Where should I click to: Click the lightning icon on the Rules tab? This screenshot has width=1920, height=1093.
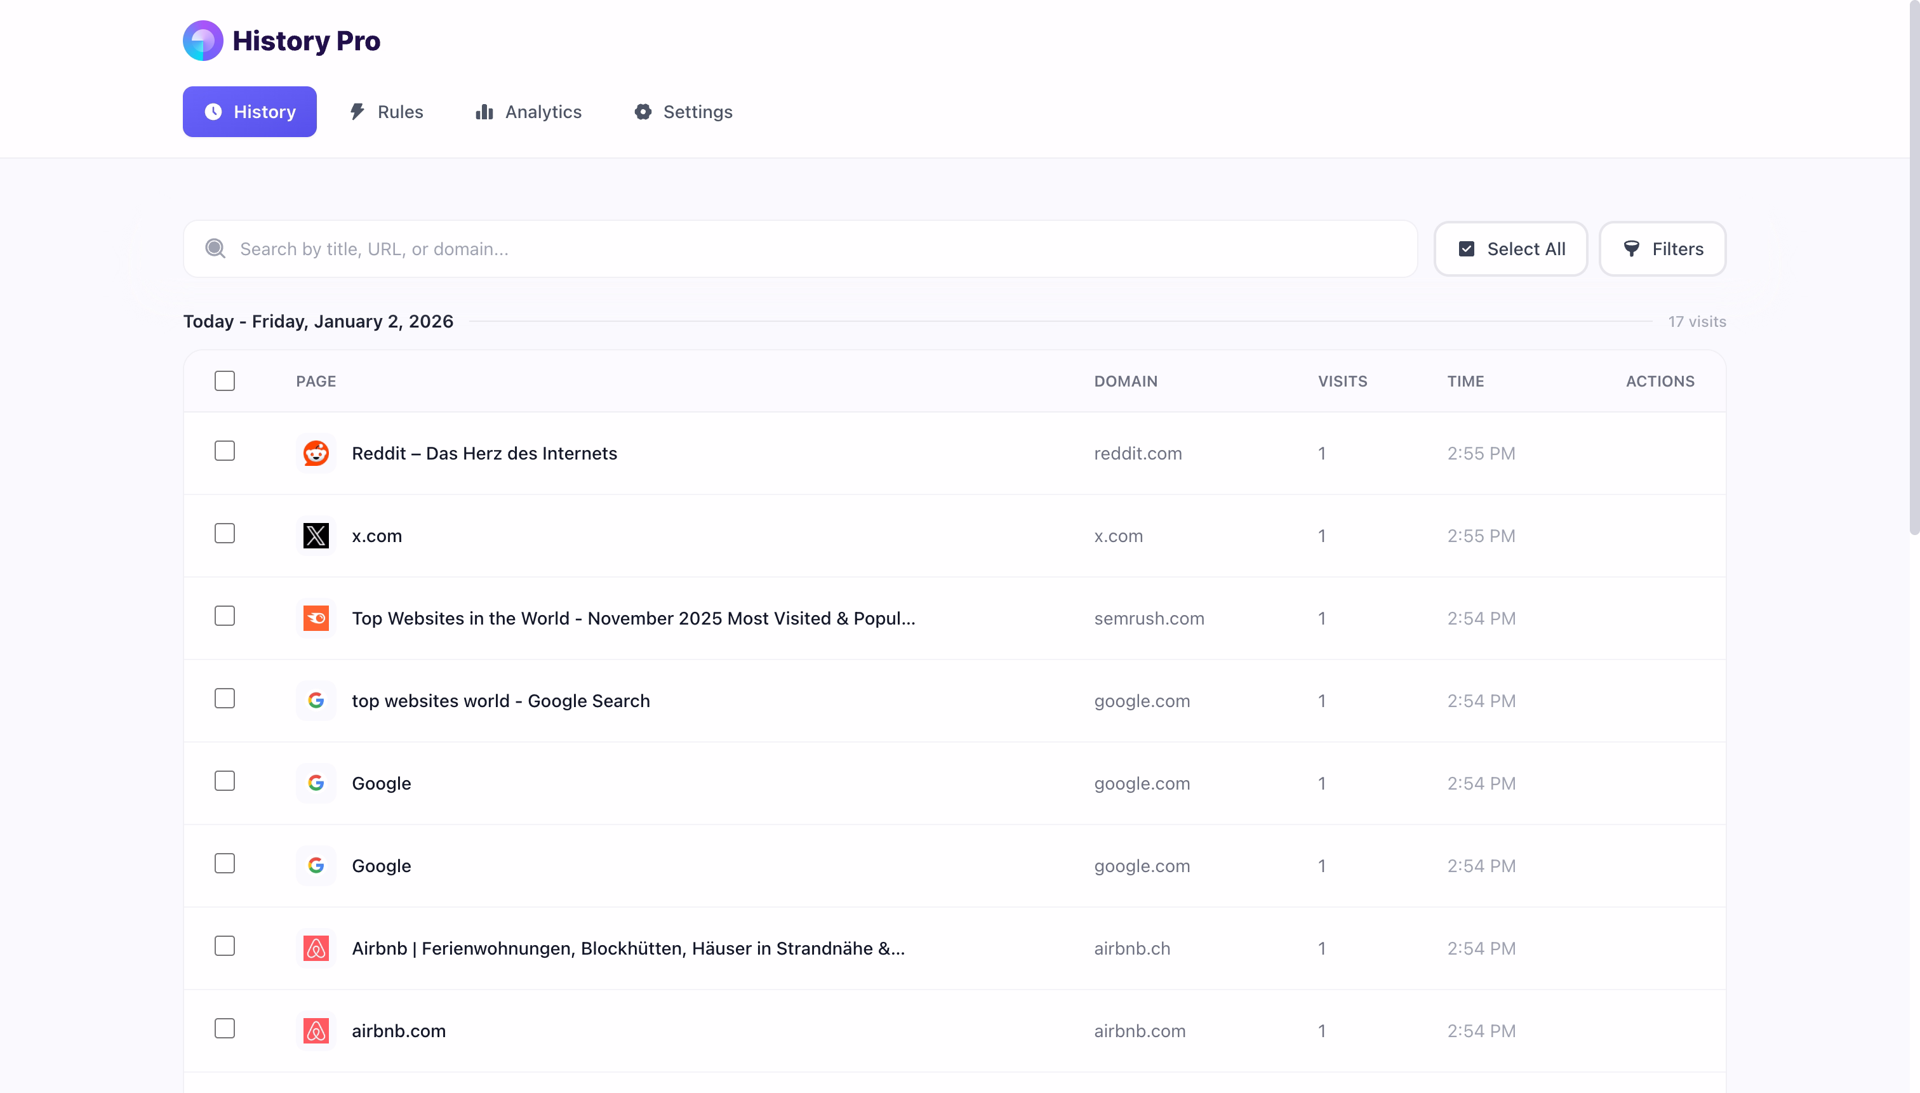pyautogui.click(x=359, y=111)
